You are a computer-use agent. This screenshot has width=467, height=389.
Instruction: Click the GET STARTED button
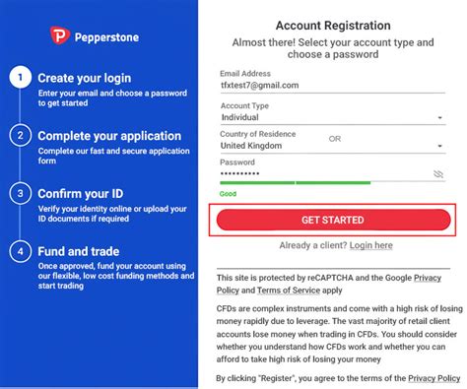click(333, 220)
